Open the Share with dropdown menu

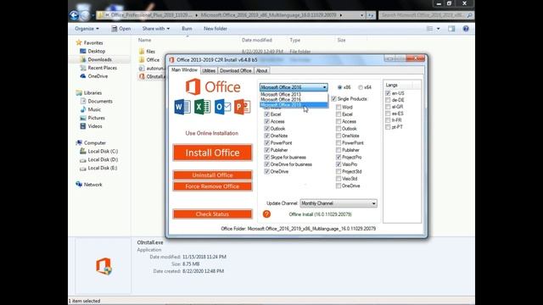[x=156, y=29]
